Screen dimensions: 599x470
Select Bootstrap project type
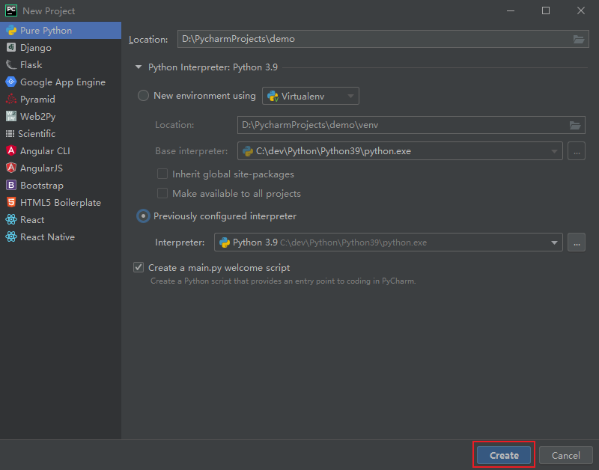61,185
